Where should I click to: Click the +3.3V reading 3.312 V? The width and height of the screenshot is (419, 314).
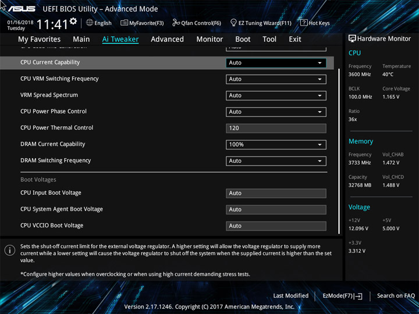(357, 251)
